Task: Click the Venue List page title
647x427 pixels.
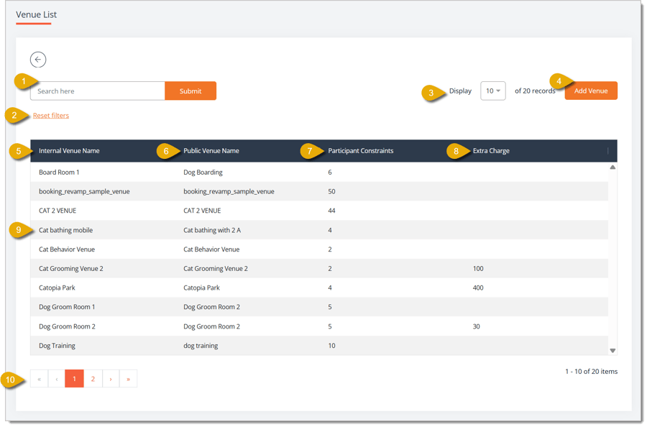Action: 37,15
